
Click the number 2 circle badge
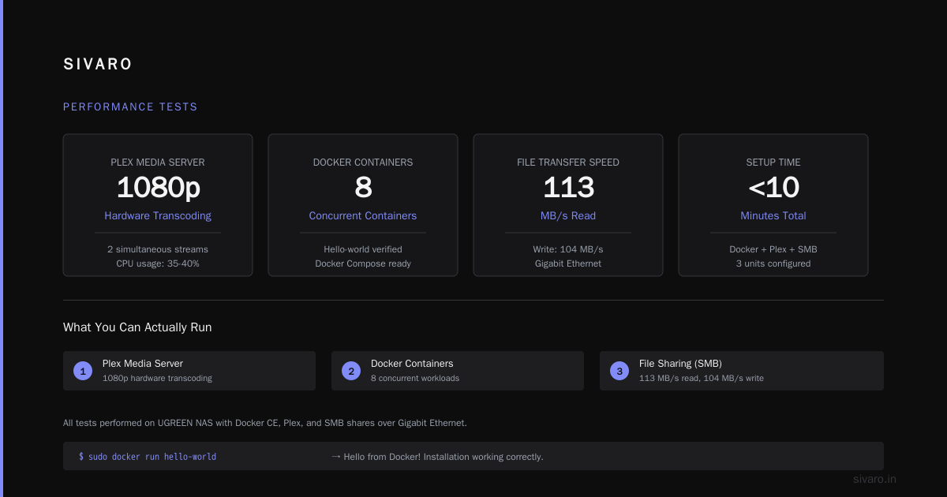(x=351, y=371)
